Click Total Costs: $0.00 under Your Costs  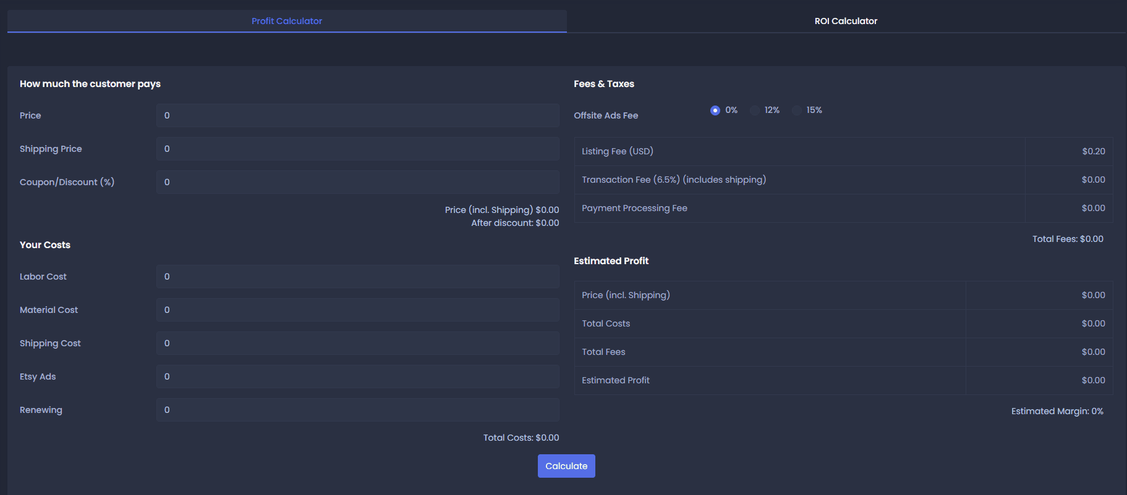click(521, 438)
